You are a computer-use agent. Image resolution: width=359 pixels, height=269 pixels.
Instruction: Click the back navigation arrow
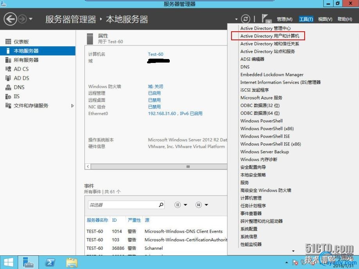click(x=10, y=19)
